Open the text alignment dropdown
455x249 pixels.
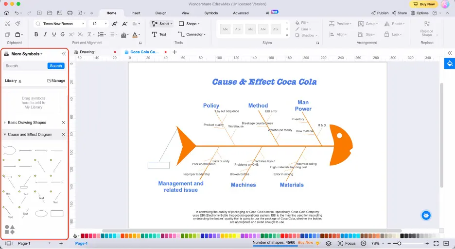pos(136,24)
